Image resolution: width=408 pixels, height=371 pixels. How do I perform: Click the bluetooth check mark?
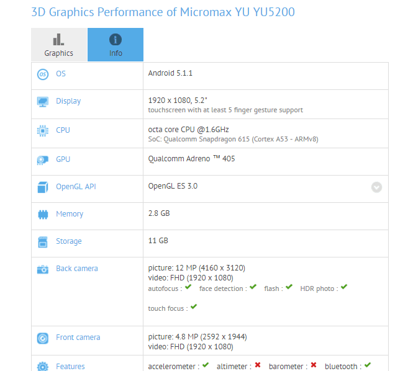coord(368,365)
